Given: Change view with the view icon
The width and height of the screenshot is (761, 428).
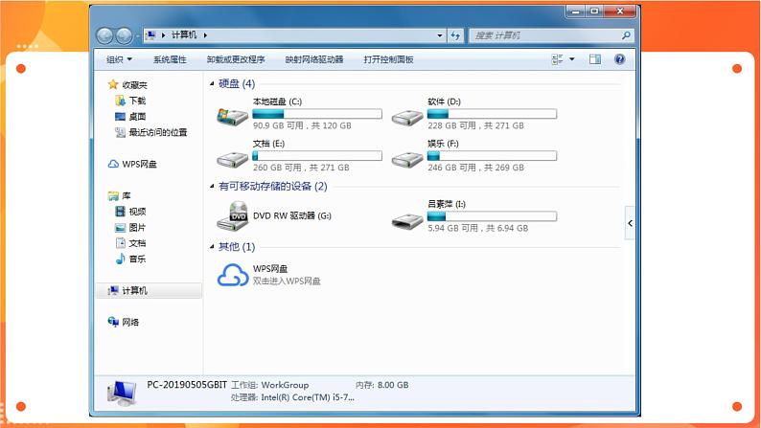Looking at the screenshot, I should click(557, 59).
